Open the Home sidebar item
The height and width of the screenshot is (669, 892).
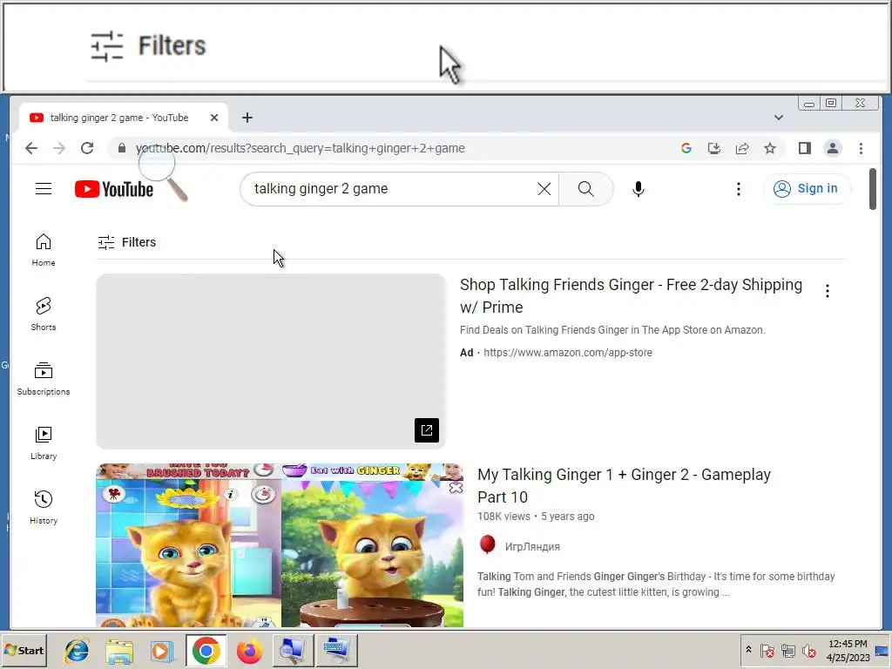(x=44, y=250)
